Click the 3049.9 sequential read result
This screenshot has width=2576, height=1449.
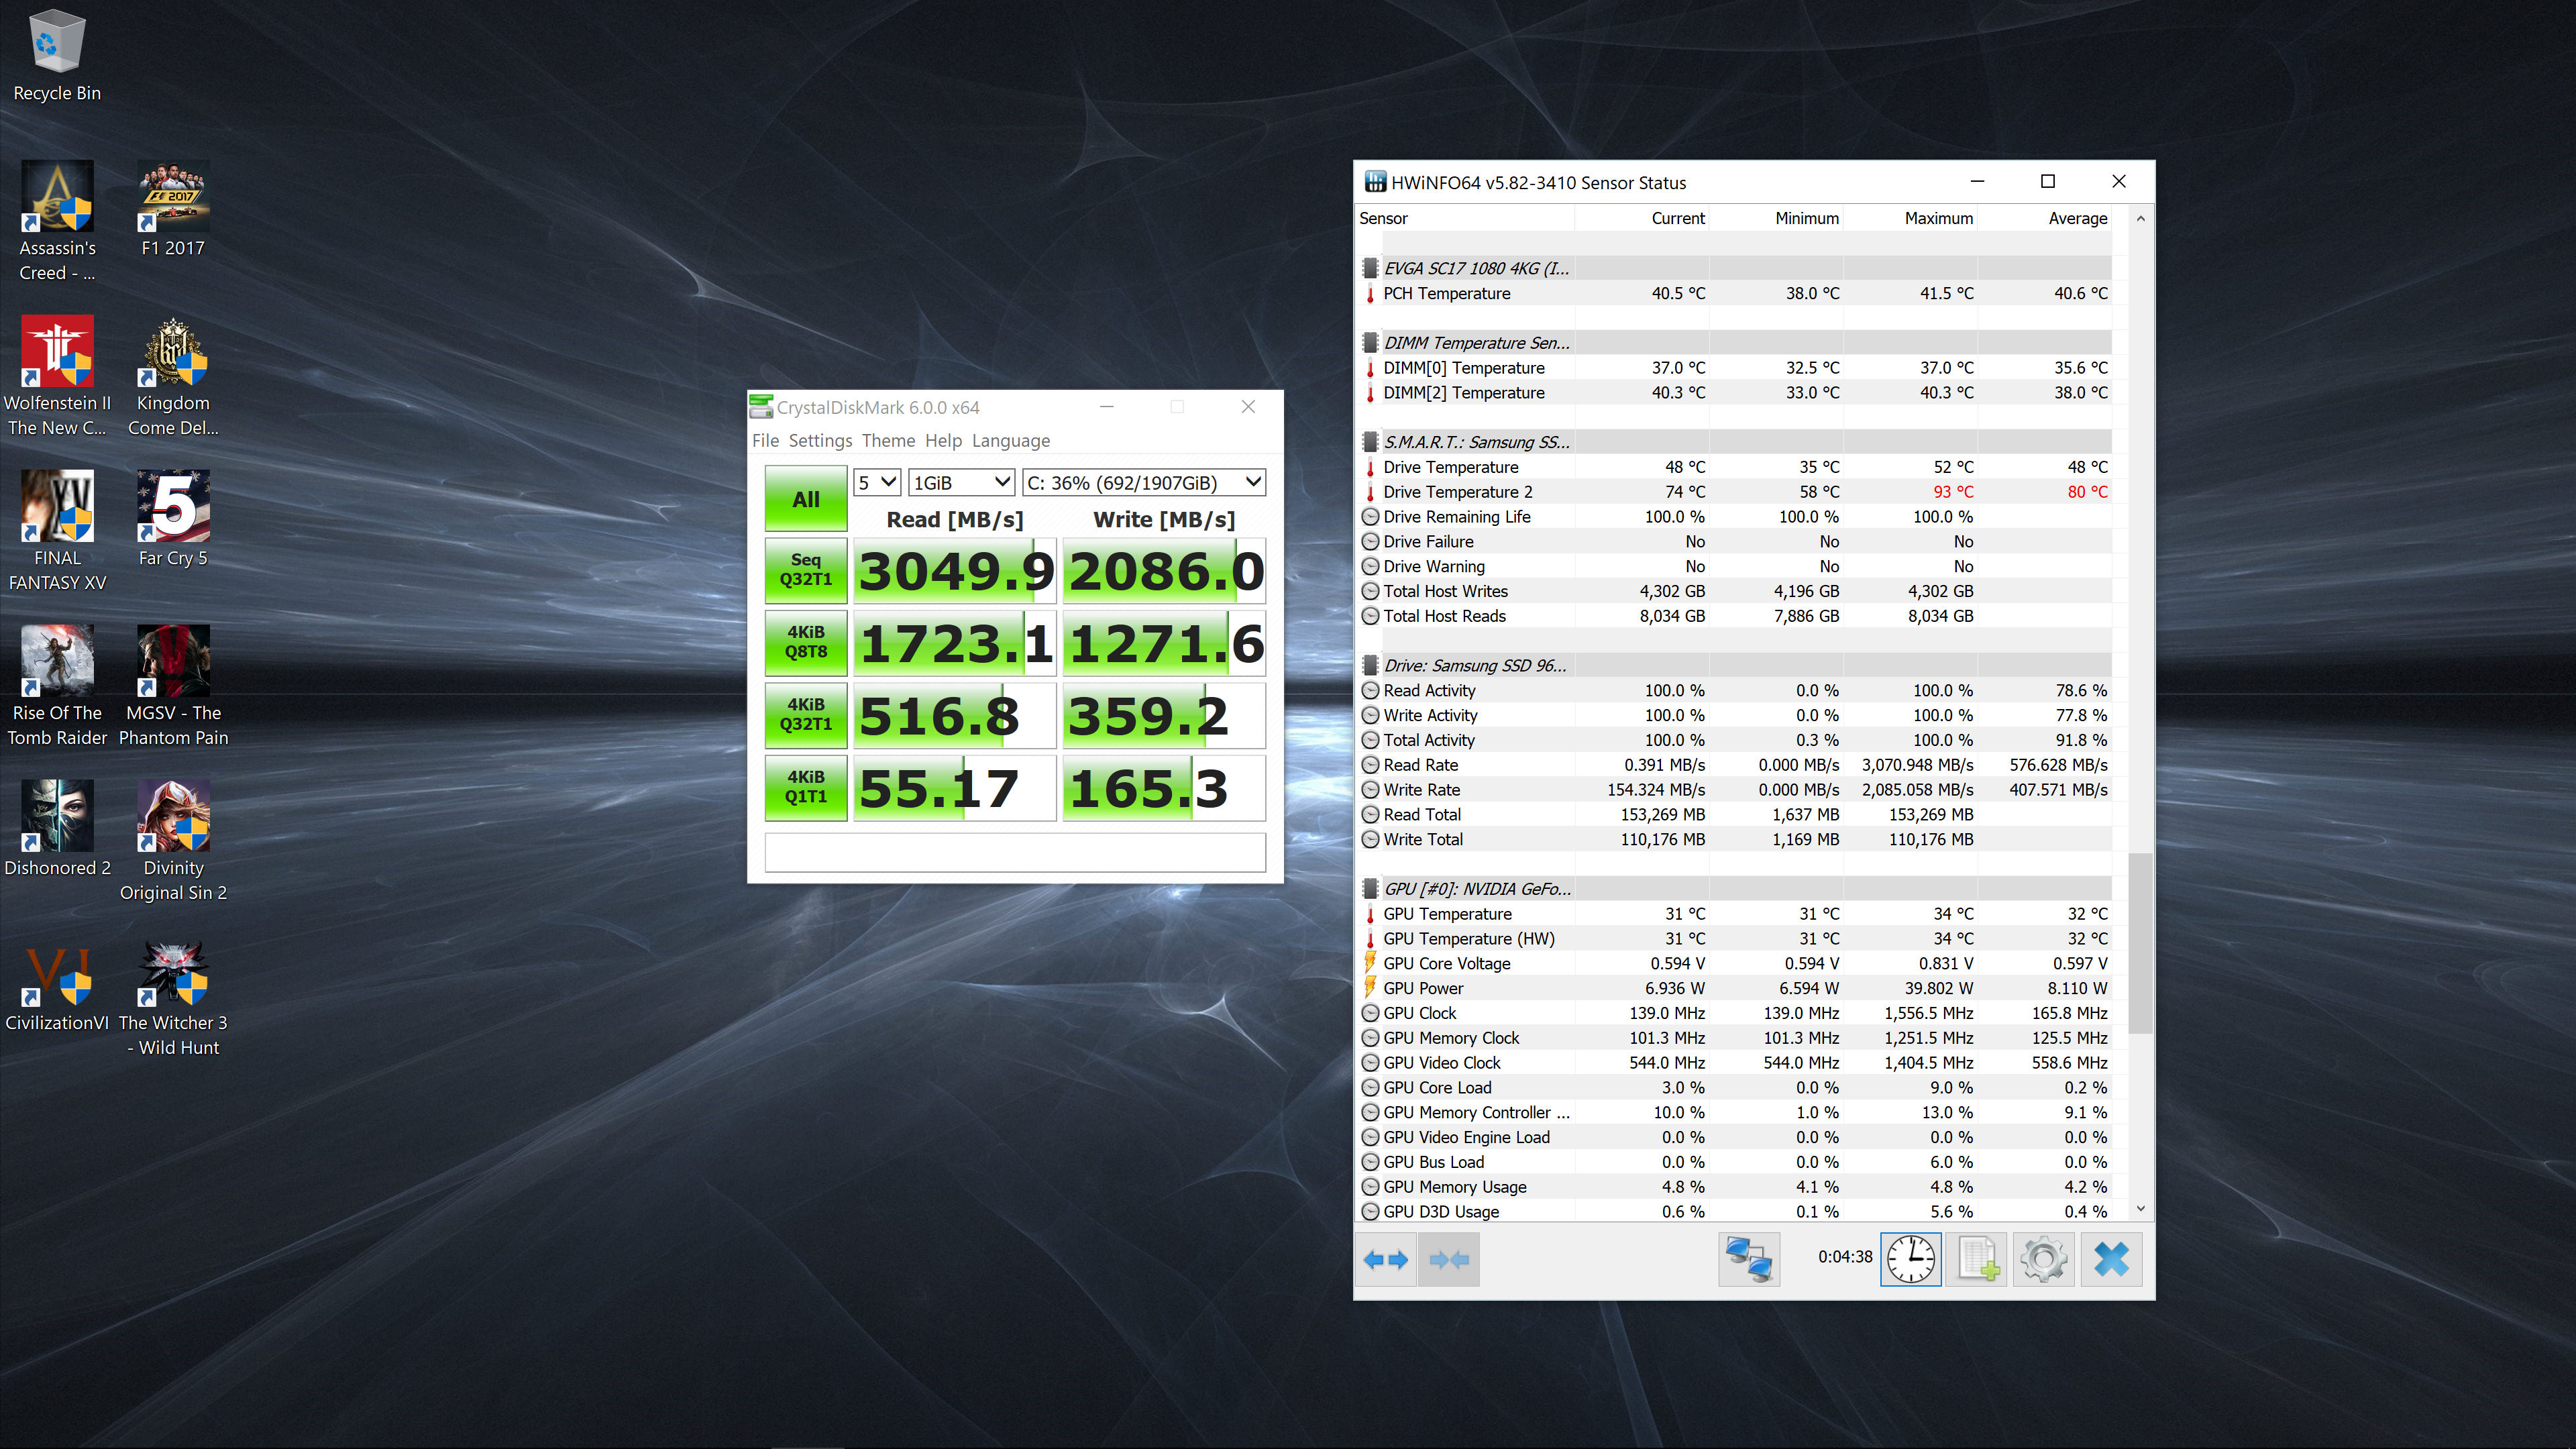pos(955,571)
